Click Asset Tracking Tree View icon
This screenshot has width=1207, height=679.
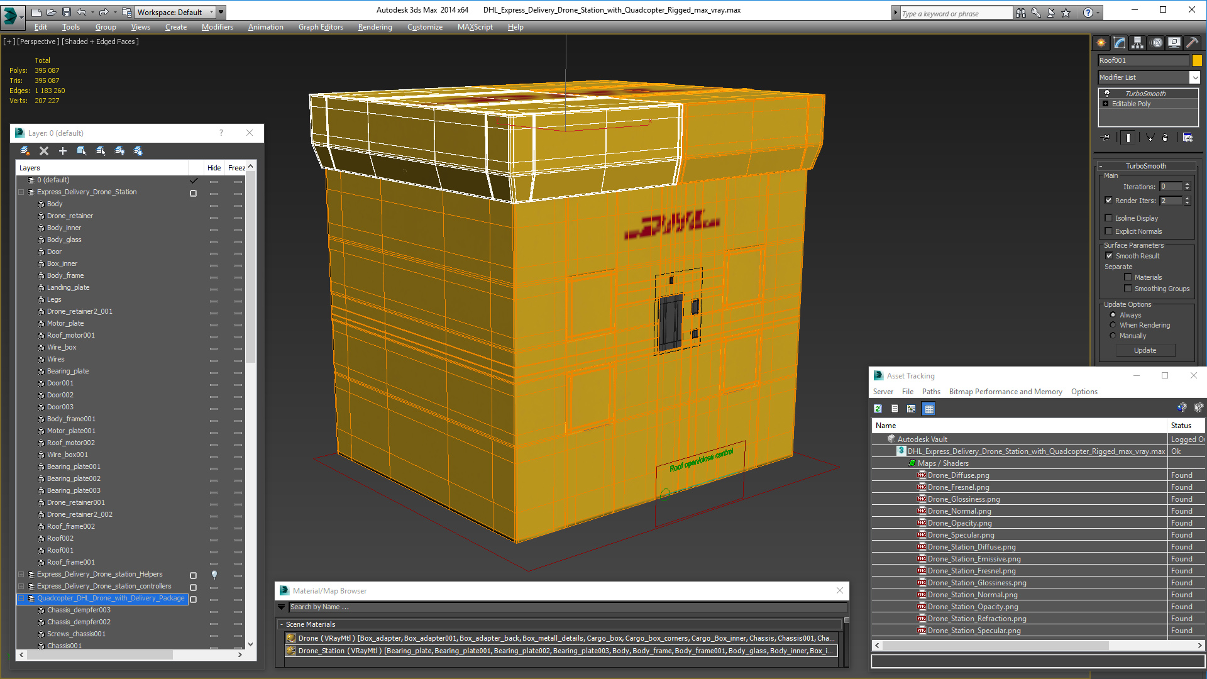(912, 409)
